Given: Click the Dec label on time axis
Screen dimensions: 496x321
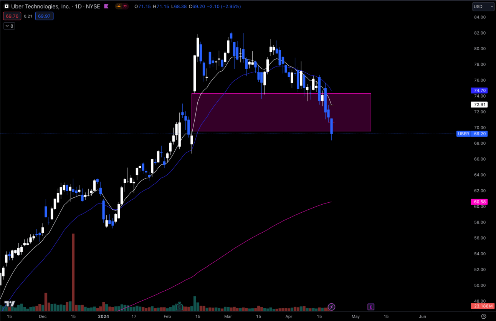Looking at the screenshot, I should [43, 316].
